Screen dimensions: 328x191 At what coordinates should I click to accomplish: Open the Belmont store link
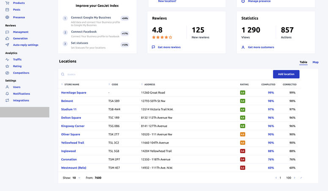pyautogui.click(x=67, y=101)
